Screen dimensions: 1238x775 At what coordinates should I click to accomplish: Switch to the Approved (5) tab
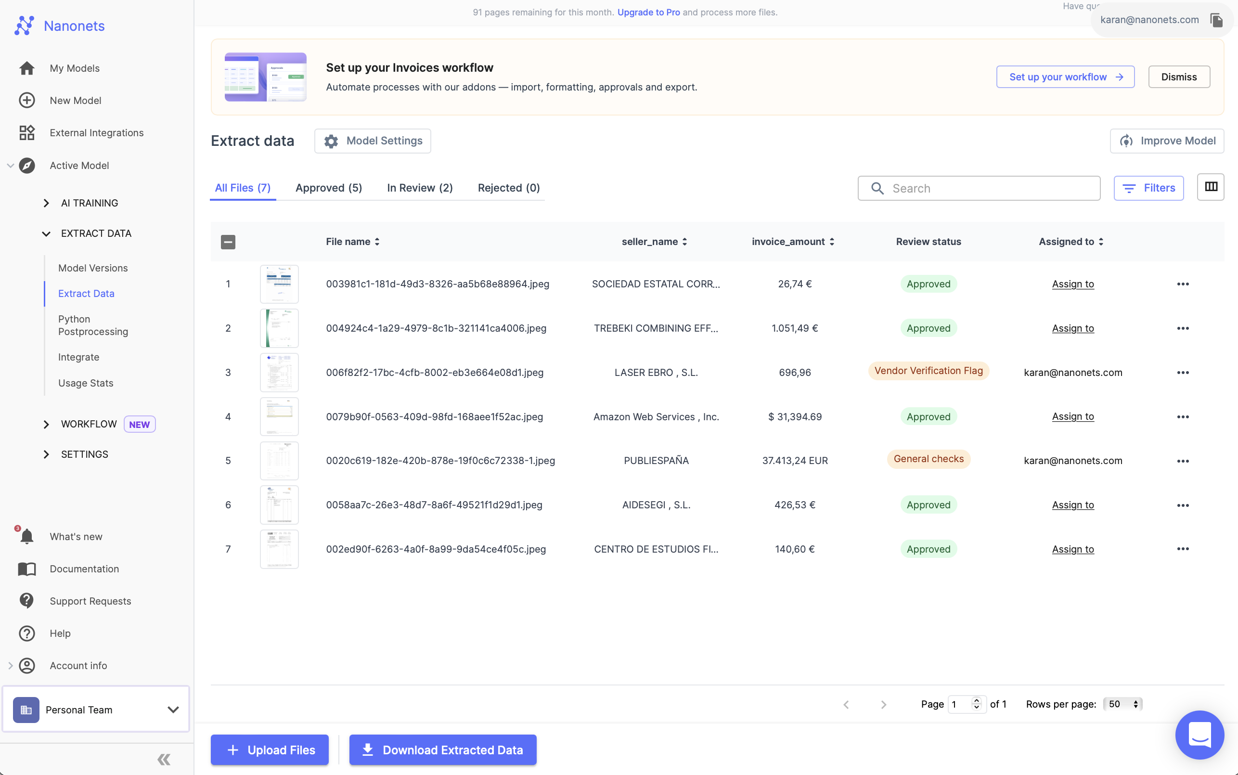pos(328,188)
